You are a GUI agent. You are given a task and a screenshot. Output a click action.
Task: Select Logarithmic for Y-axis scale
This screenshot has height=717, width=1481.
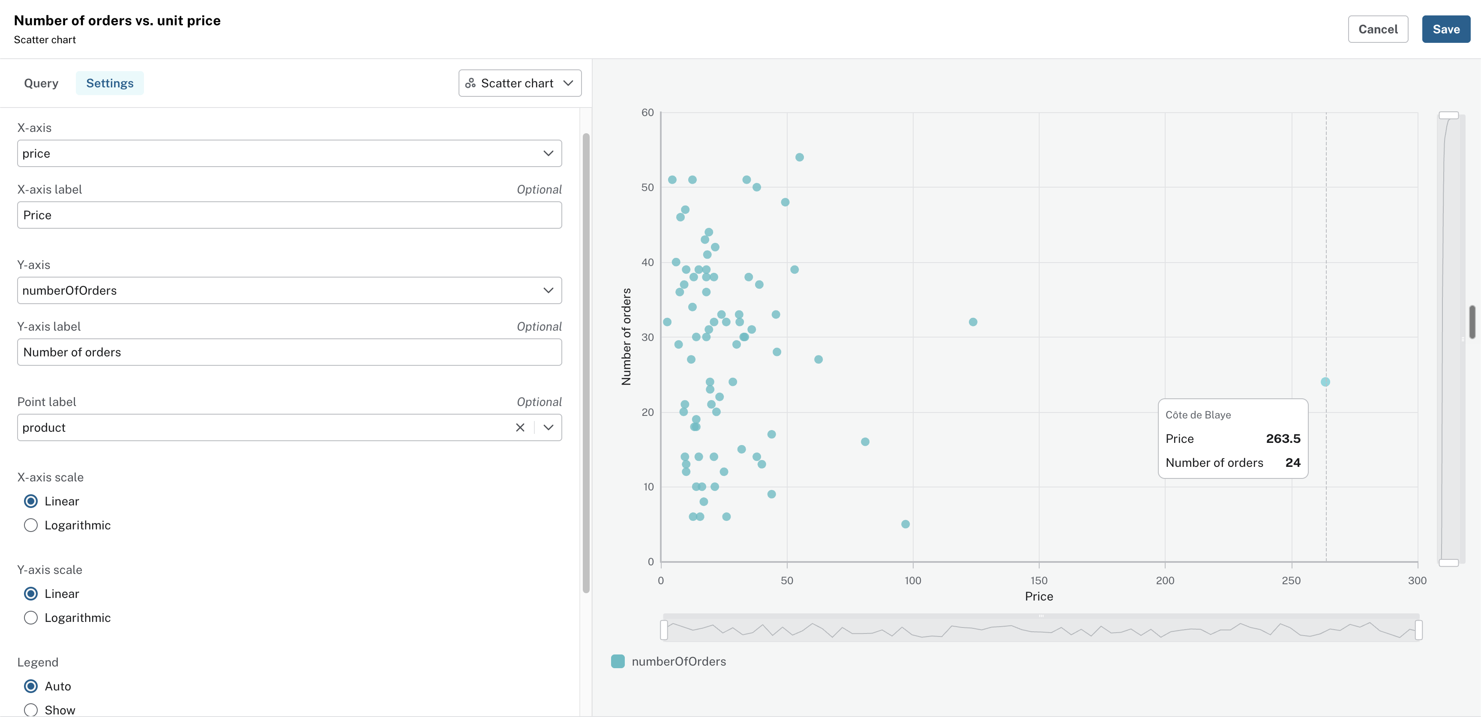(x=31, y=618)
